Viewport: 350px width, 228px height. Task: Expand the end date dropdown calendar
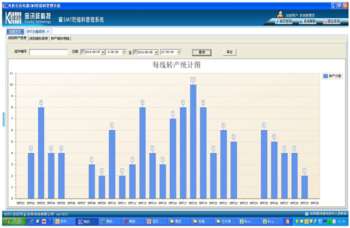(x=156, y=53)
